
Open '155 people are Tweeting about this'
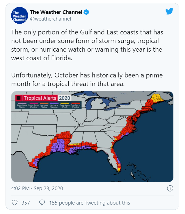[x=90, y=203]
